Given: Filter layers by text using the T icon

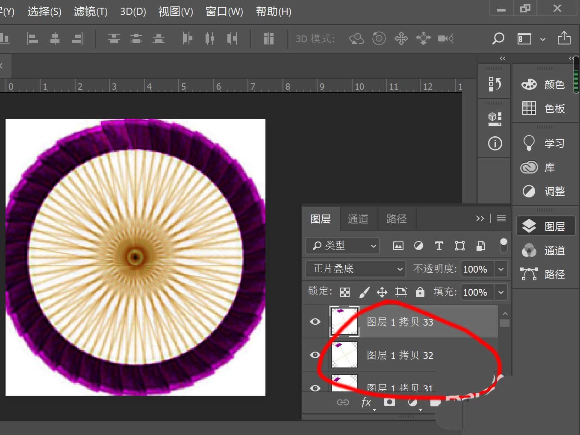Looking at the screenshot, I should [439, 246].
